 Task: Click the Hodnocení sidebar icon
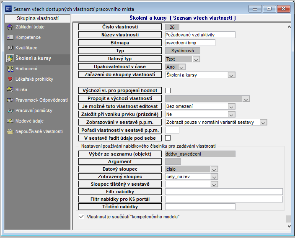coord(10,69)
